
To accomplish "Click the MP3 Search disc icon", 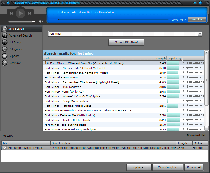I will click(x=5, y=29).
